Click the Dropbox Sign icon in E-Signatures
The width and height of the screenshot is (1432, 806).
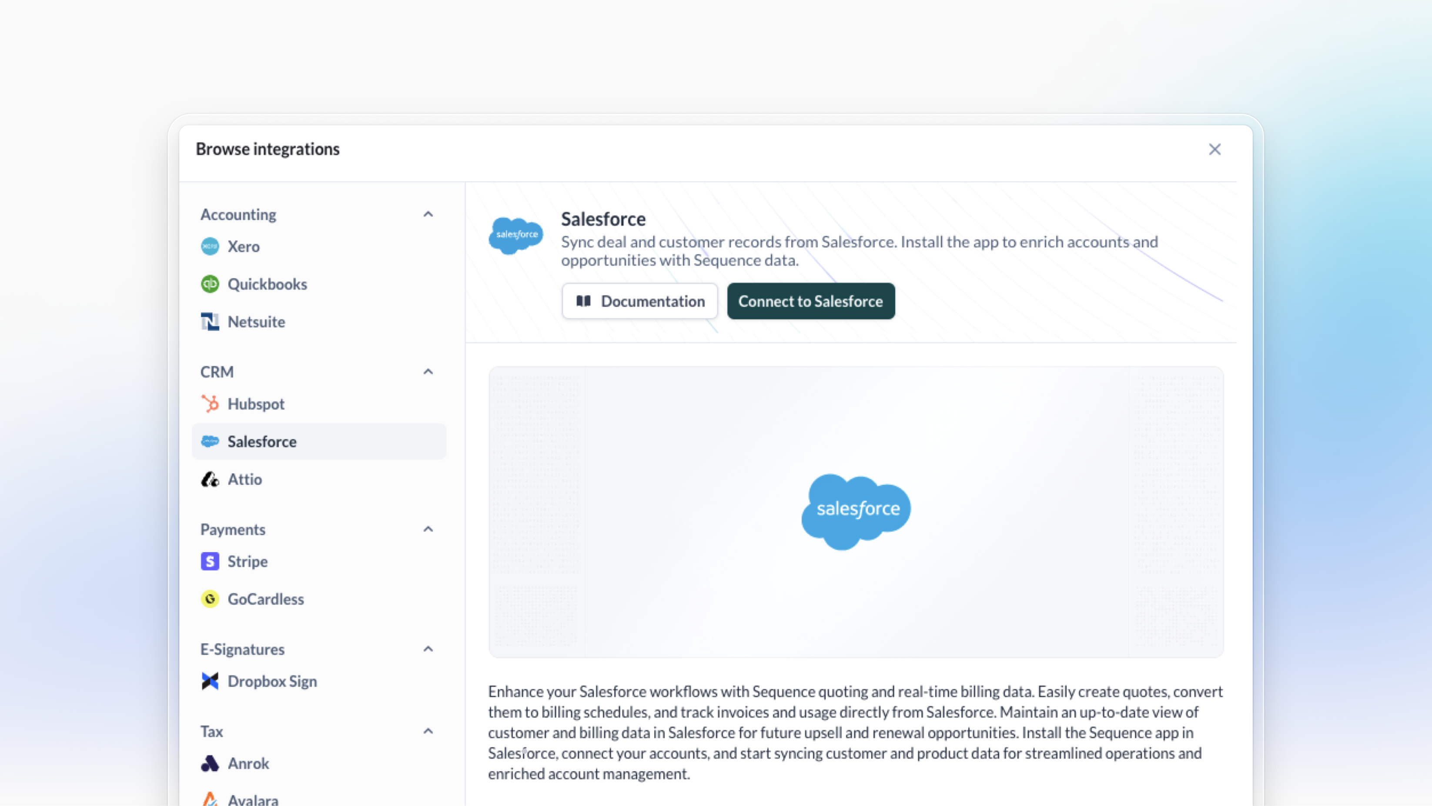(x=210, y=681)
